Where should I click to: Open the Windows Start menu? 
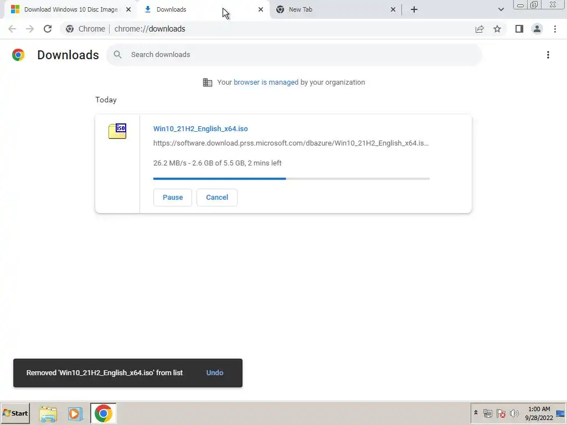15,413
